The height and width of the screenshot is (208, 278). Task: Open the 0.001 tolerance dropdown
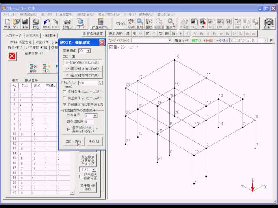click(x=94, y=169)
